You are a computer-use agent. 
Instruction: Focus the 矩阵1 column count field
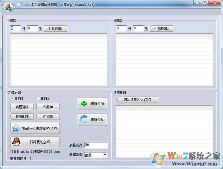point(32,28)
